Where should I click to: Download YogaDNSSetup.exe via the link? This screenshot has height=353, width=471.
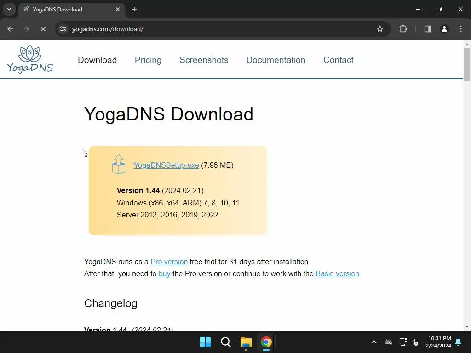tap(166, 165)
